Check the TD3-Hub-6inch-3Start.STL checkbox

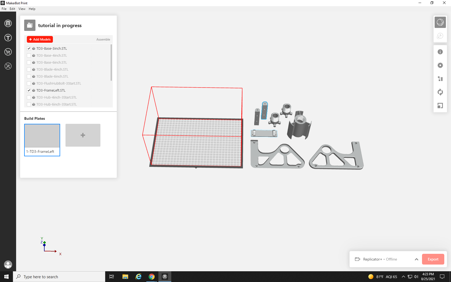coord(29,104)
